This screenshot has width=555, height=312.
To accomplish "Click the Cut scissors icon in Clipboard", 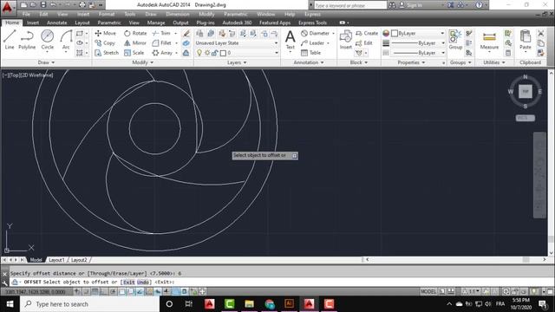I will pyautogui.click(x=540, y=33).
